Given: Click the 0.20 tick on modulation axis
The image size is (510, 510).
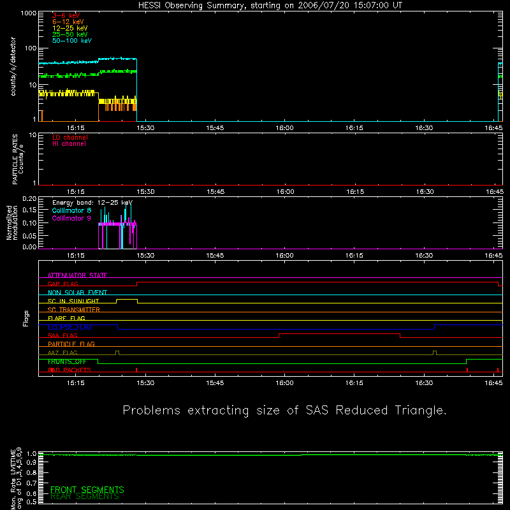Looking at the screenshot, I should pyautogui.click(x=29, y=199).
